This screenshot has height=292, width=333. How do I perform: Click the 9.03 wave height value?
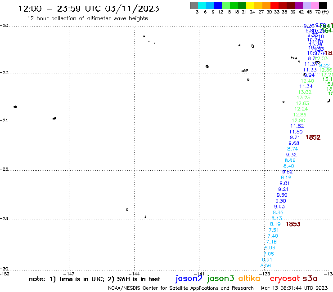[279, 207]
